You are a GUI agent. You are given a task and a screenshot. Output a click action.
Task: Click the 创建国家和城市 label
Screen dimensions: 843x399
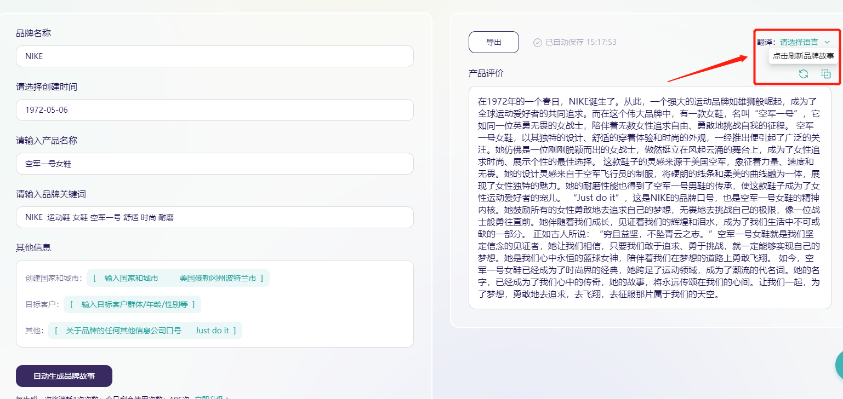[x=54, y=278]
